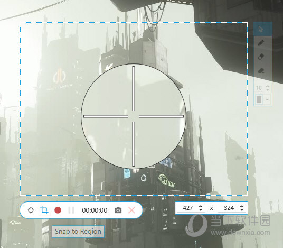This screenshot has width=283, height=248.
Task: Open the color dropdown chevron
Action: 267,99
